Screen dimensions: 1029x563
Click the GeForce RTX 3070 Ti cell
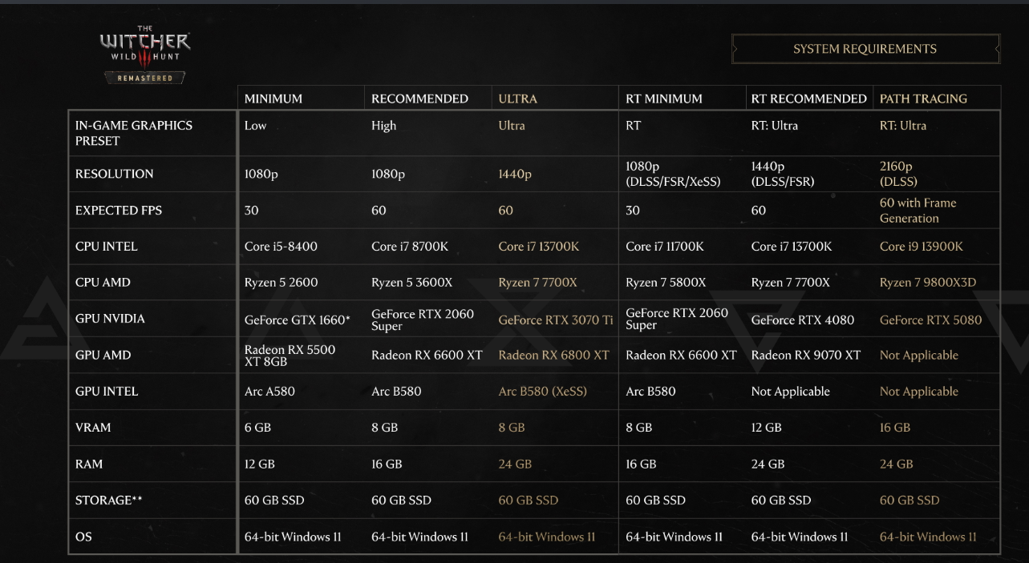[556, 320]
